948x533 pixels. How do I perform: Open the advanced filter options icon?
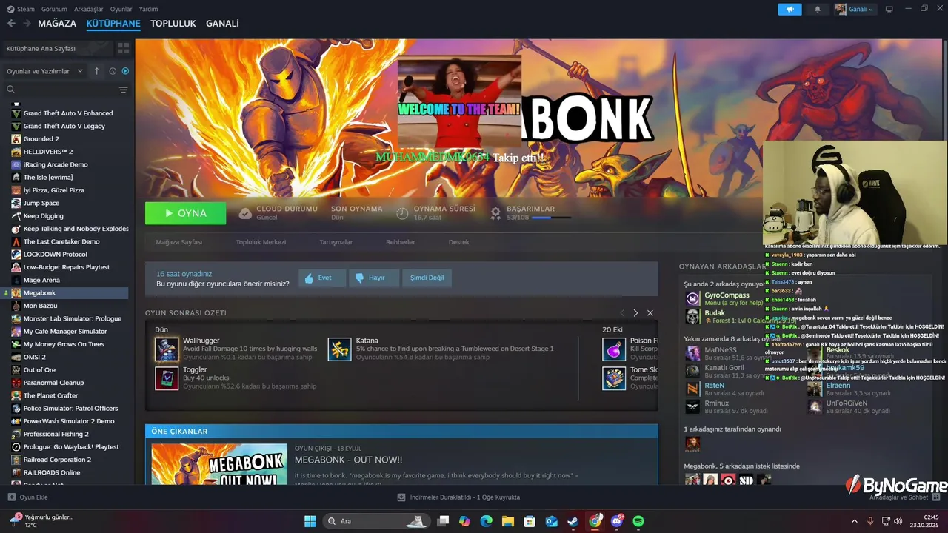pos(123,90)
